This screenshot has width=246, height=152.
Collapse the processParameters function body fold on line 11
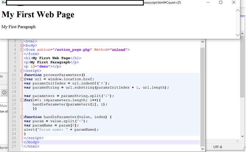pyautogui.click(x=22, y=79)
